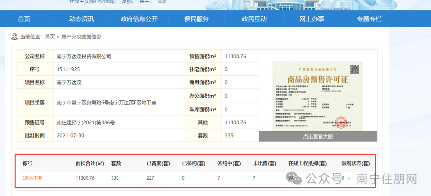
Task: Click the 未出售(套) column header
Action: pyautogui.click(x=265, y=164)
